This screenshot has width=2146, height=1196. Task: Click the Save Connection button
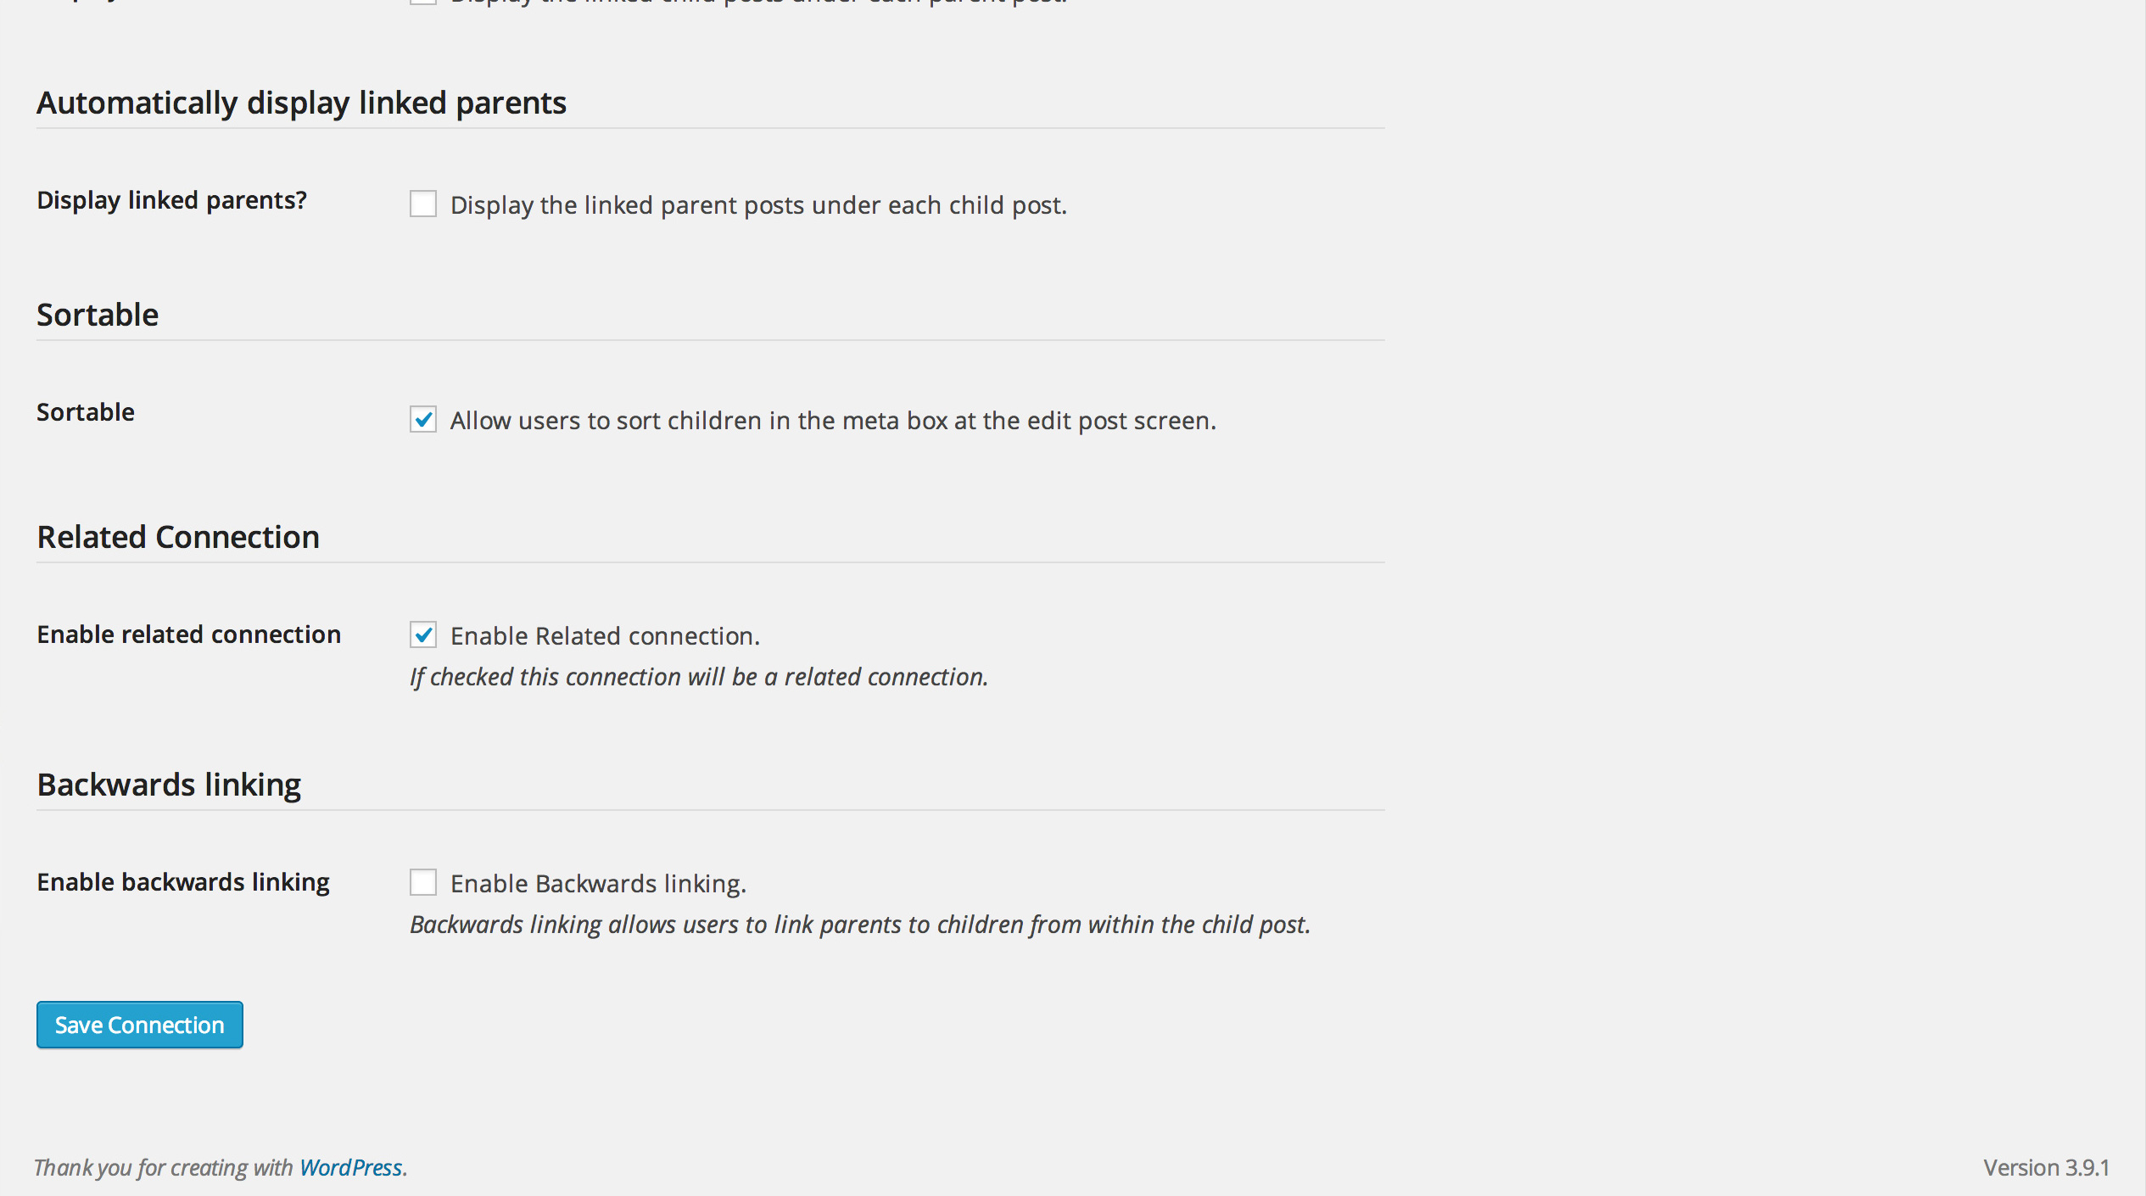pyautogui.click(x=140, y=1025)
